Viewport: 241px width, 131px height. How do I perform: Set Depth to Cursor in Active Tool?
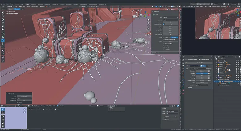point(167,38)
